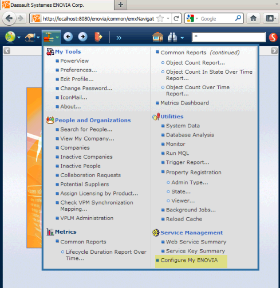Click People and Organizations section icon
Viewport: 280px width, 288px height.
[x=50, y=120]
